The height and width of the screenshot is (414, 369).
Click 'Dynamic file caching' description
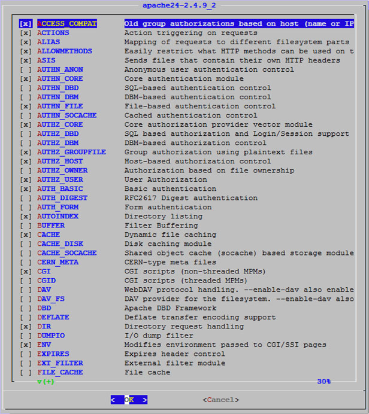tap(170, 235)
